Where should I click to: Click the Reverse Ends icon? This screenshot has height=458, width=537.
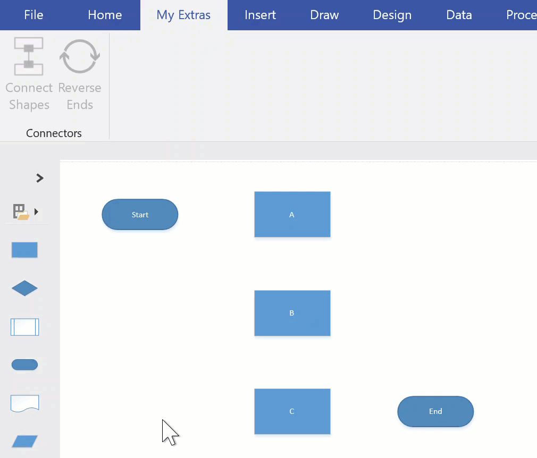(x=80, y=56)
